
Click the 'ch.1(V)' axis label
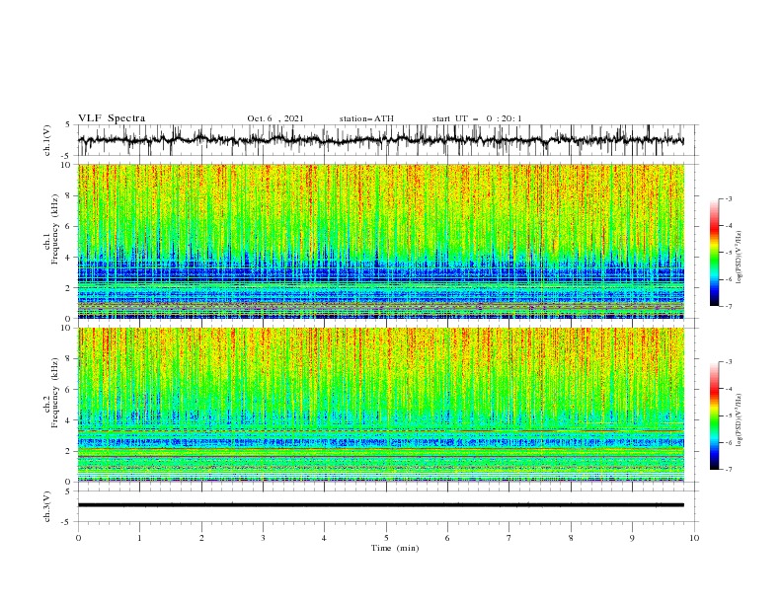(47, 140)
